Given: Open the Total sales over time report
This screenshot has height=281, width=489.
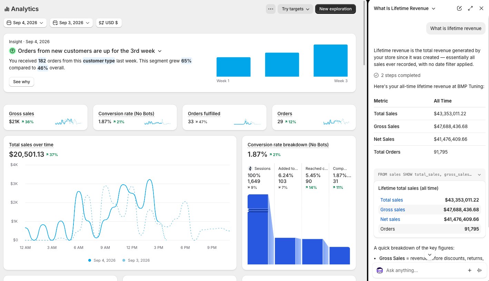Looking at the screenshot, I should tap(31, 145).
